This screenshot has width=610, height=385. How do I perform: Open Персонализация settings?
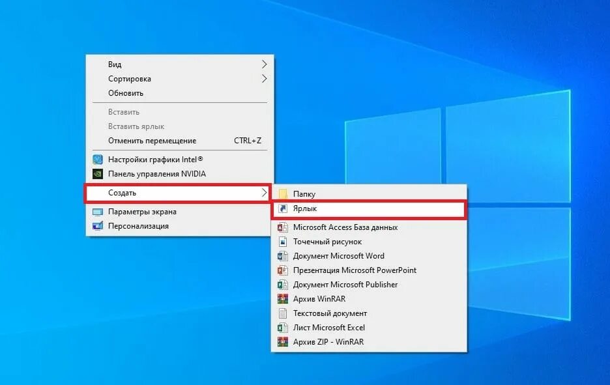pyautogui.click(x=180, y=226)
